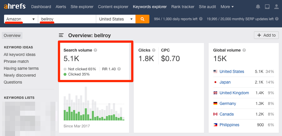Open Phrase match keyword ideas

click(x=16, y=61)
